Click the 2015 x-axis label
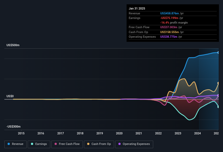The image size is (223, 152). point(21,133)
